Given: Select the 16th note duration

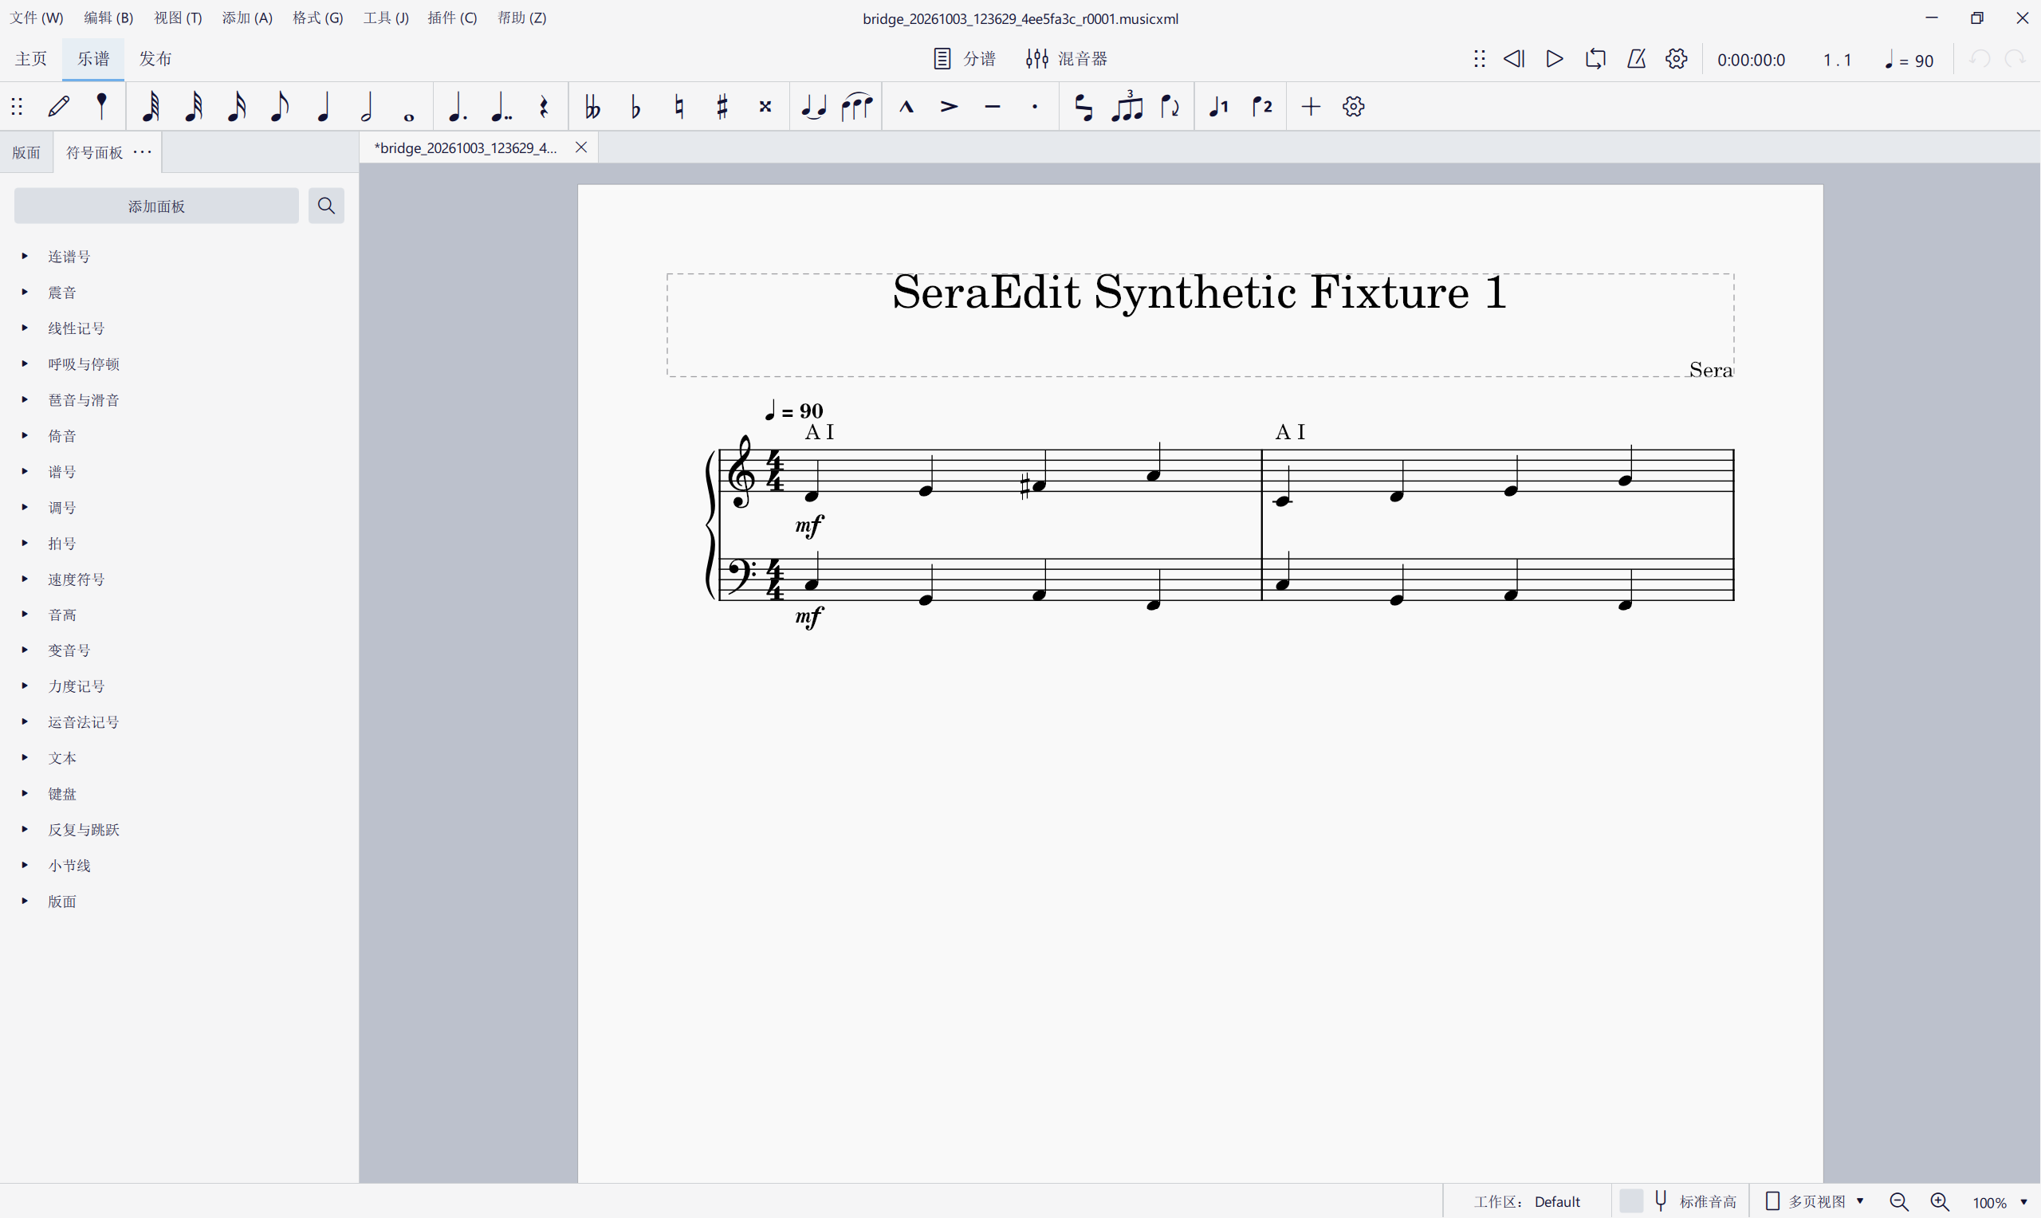Looking at the screenshot, I should click(x=236, y=107).
